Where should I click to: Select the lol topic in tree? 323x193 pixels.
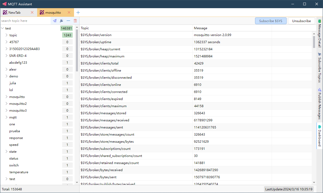(11, 90)
